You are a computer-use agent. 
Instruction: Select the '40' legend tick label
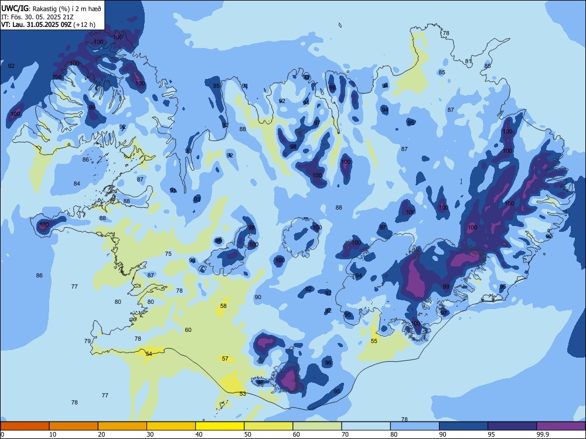[x=199, y=434]
